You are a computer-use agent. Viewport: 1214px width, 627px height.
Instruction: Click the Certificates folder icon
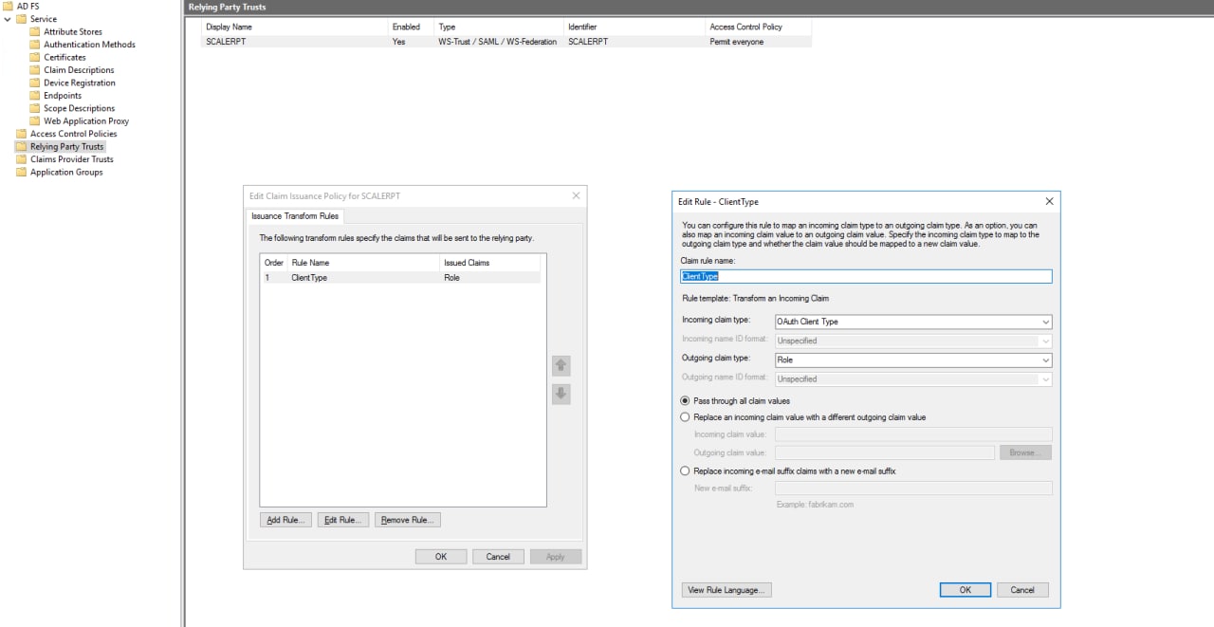[35, 57]
